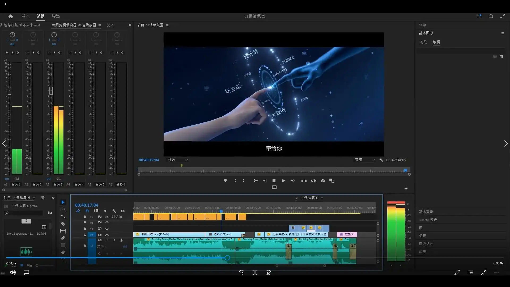This screenshot has height=287, width=510.
Task: Open the Lumetri 颜色 panel
Action: tap(428, 220)
